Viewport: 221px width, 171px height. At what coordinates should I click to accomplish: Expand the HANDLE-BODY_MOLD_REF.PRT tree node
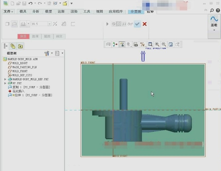[x=5, y=79]
